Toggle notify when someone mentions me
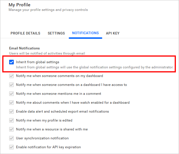 coord(11,94)
